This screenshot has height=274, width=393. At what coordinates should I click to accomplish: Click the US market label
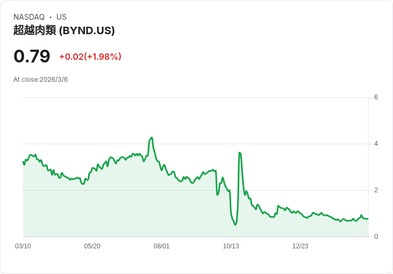coord(61,17)
